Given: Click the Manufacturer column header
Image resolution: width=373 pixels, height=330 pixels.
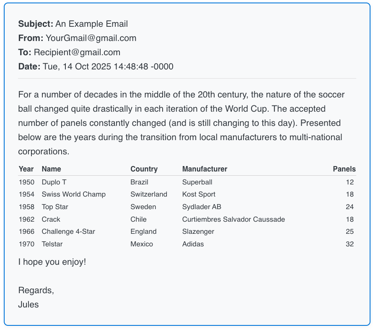Looking at the screenshot, I should point(205,169).
